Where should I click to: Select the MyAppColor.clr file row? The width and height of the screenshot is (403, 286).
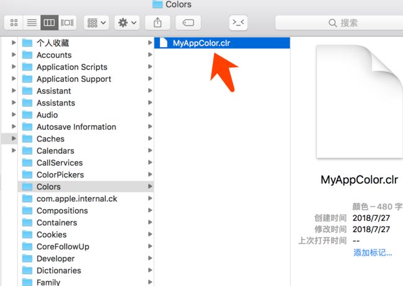click(x=222, y=43)
